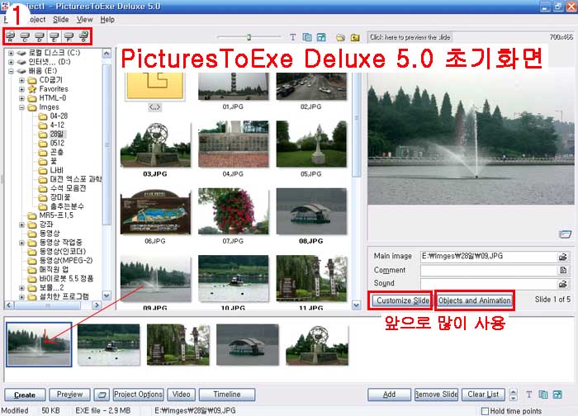Select the 04-28 folder in tree
This screenshot has width=578, height=416.
(x=59, y=116)
